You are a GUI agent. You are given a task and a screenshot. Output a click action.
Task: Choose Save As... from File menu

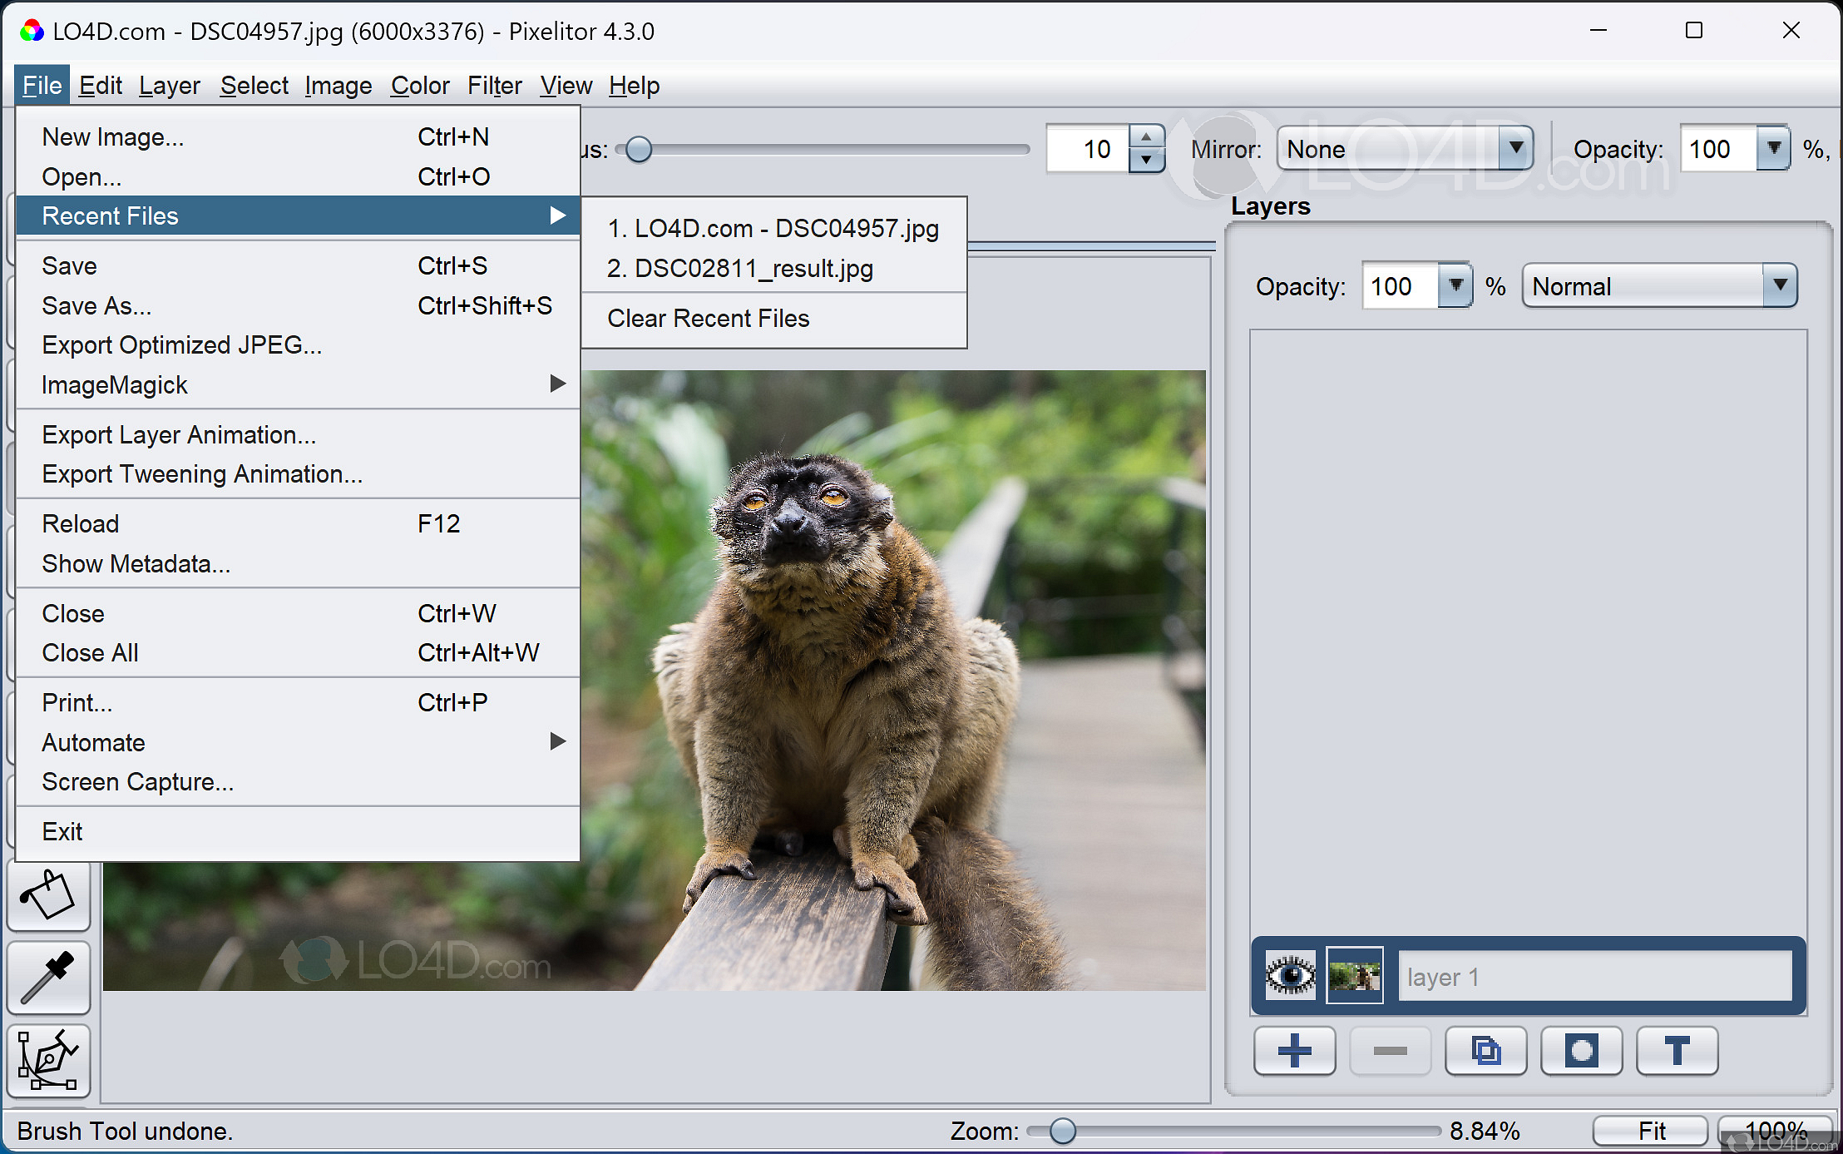click(298, 305)
